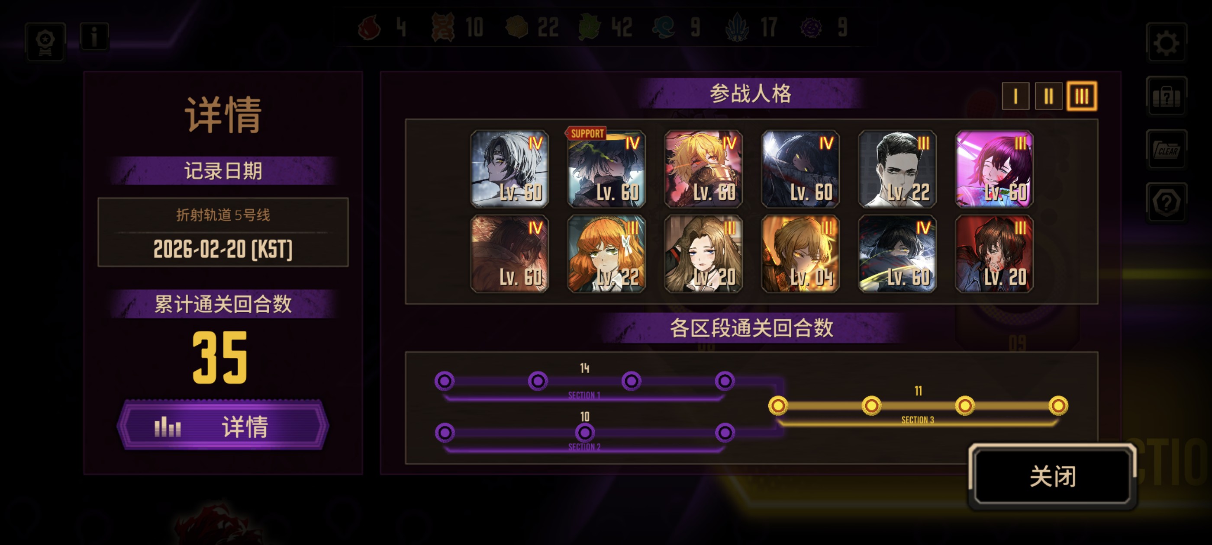Close the dialog with 关闭 button
The height and width of the screenshot is (545, 1212).
pyautogui.click(x=1053, y=476)
